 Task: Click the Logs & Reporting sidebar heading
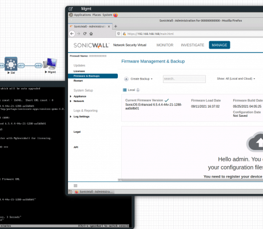pos(85,110)
